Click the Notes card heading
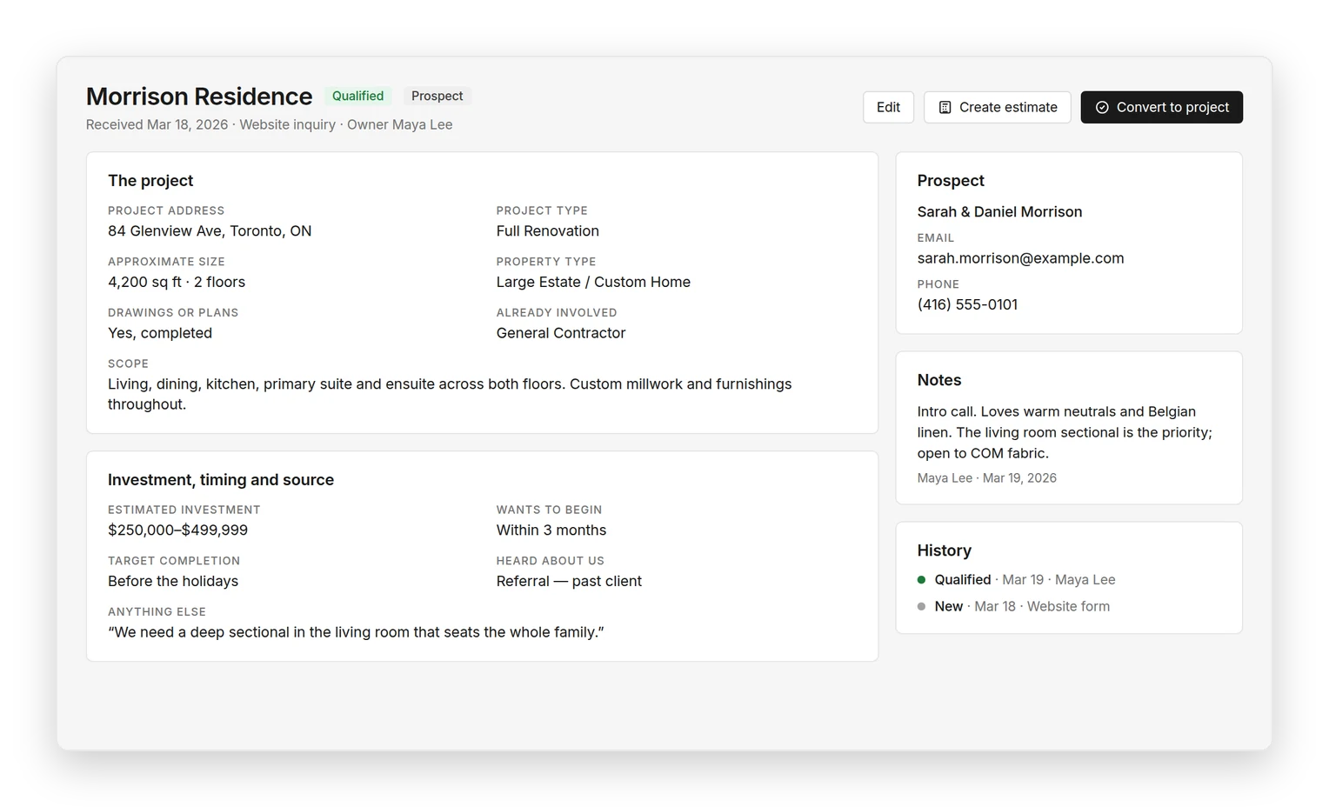The width and height of the screenshot is (1329, 807). point(939,380)
